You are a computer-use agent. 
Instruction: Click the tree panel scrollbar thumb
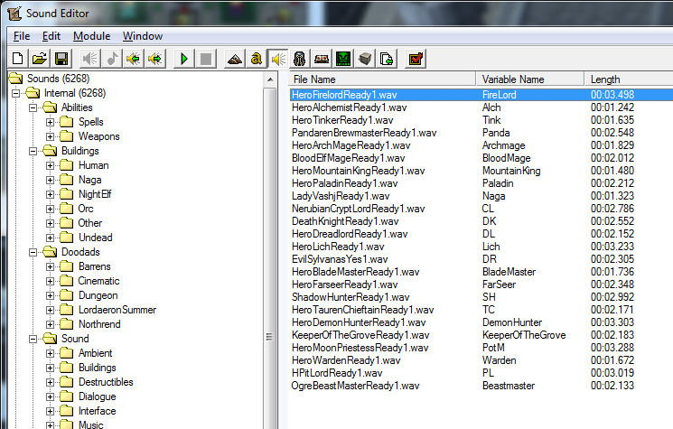[270, 259]
